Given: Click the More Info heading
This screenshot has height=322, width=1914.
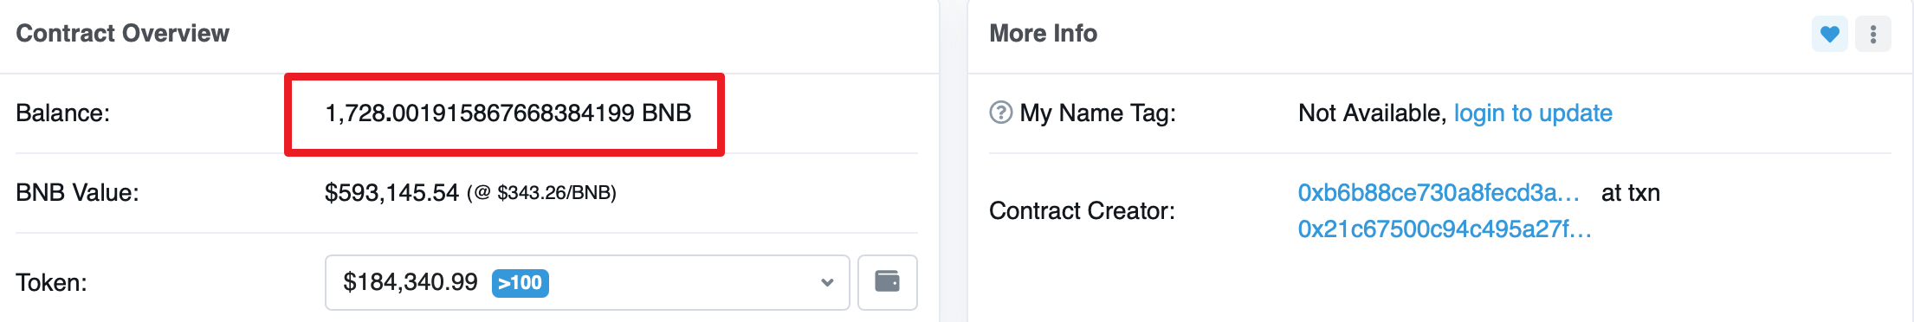Looking at the screenshot, I should 1043,33.
